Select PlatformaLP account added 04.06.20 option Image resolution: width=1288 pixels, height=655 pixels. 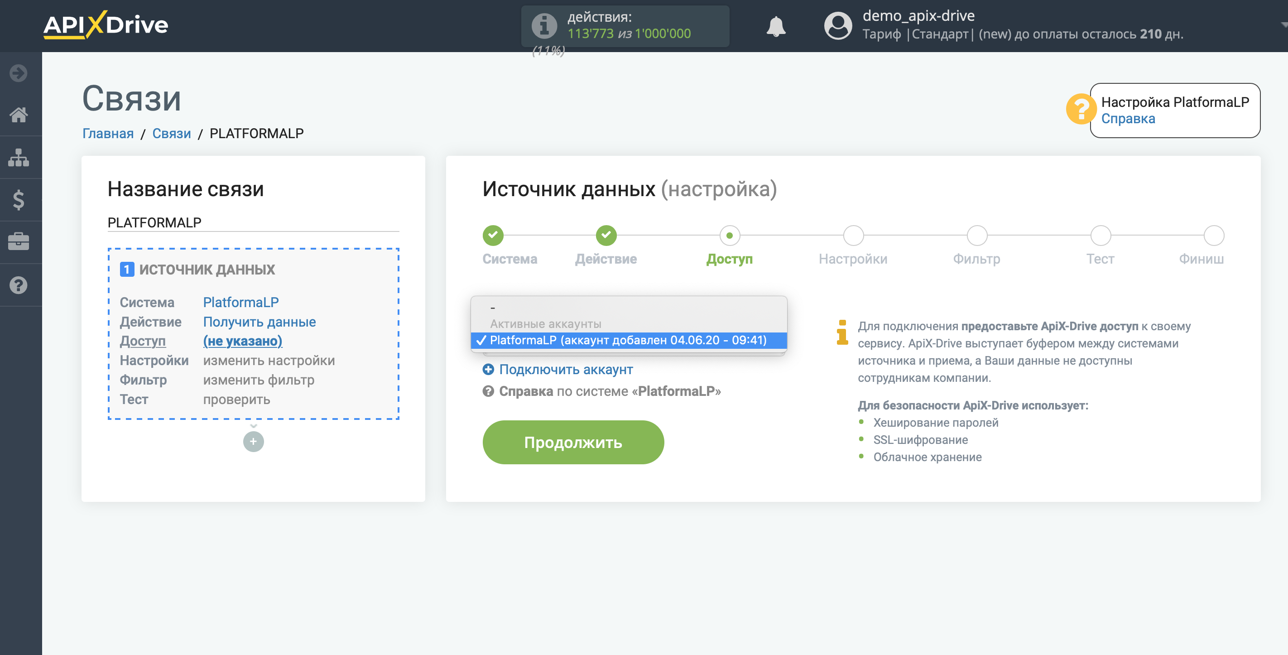point(629,340)
